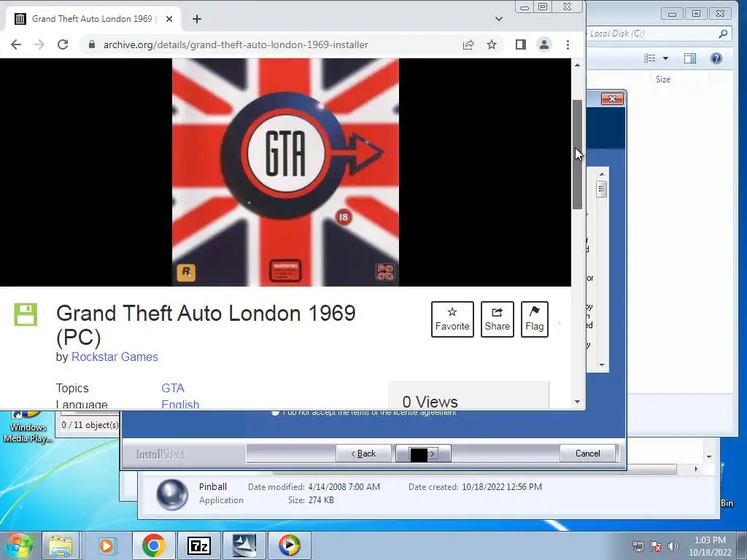Viewport: 747px width, 560px height.
Task: Click the Explorer horizontal scrollbar right arrow
Action: coord(696,469)
